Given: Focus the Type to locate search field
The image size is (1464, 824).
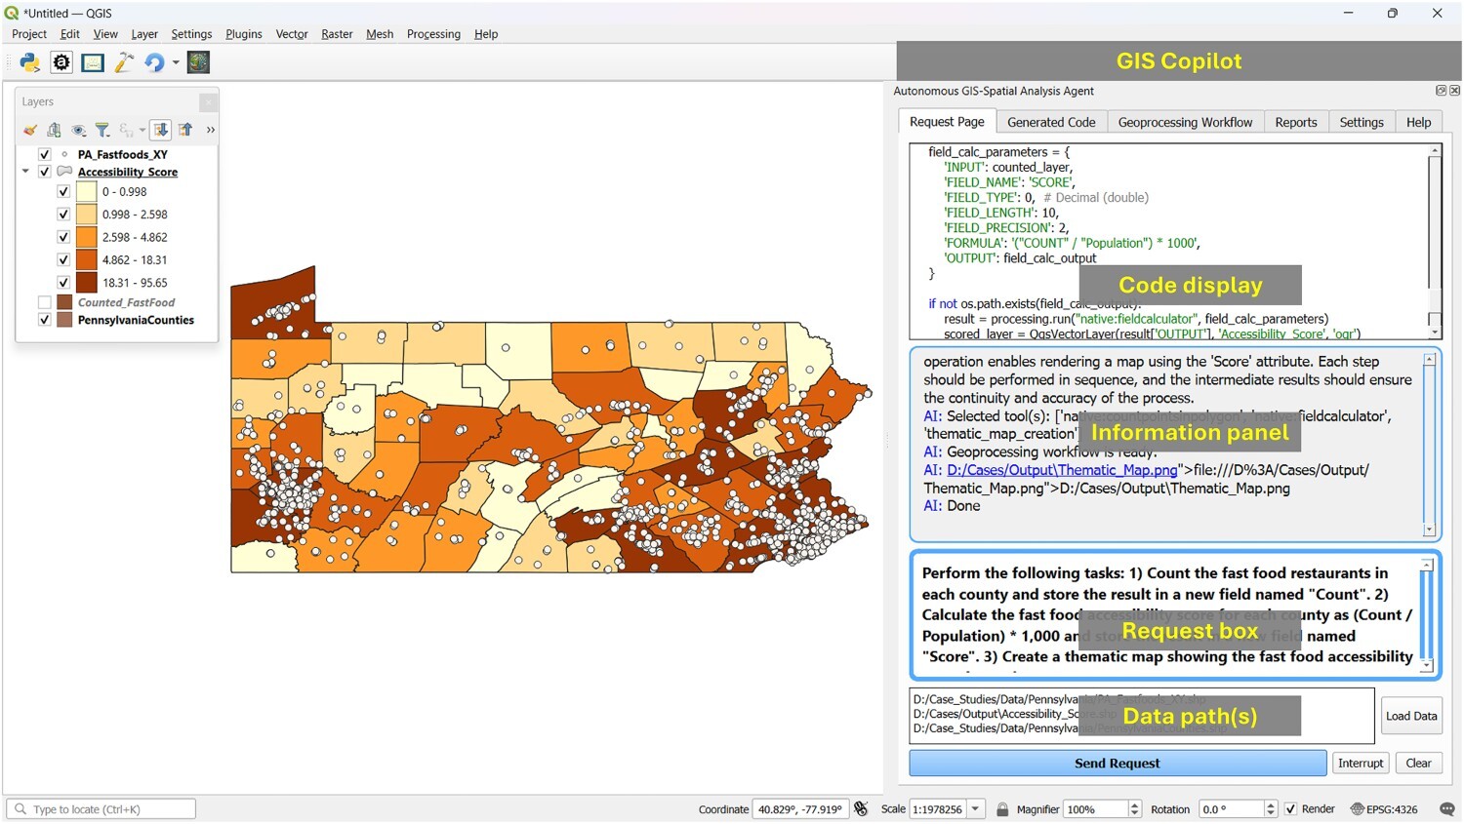Looking at the screenshot, I should click(x=102, y=809).
